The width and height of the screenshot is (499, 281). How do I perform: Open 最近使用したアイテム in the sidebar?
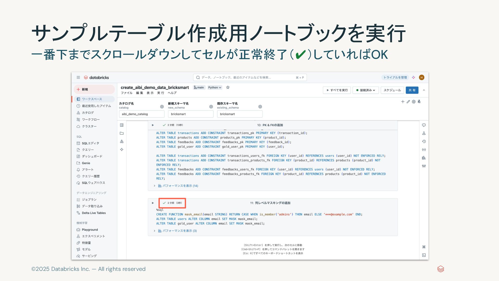(x=94, y=106)
